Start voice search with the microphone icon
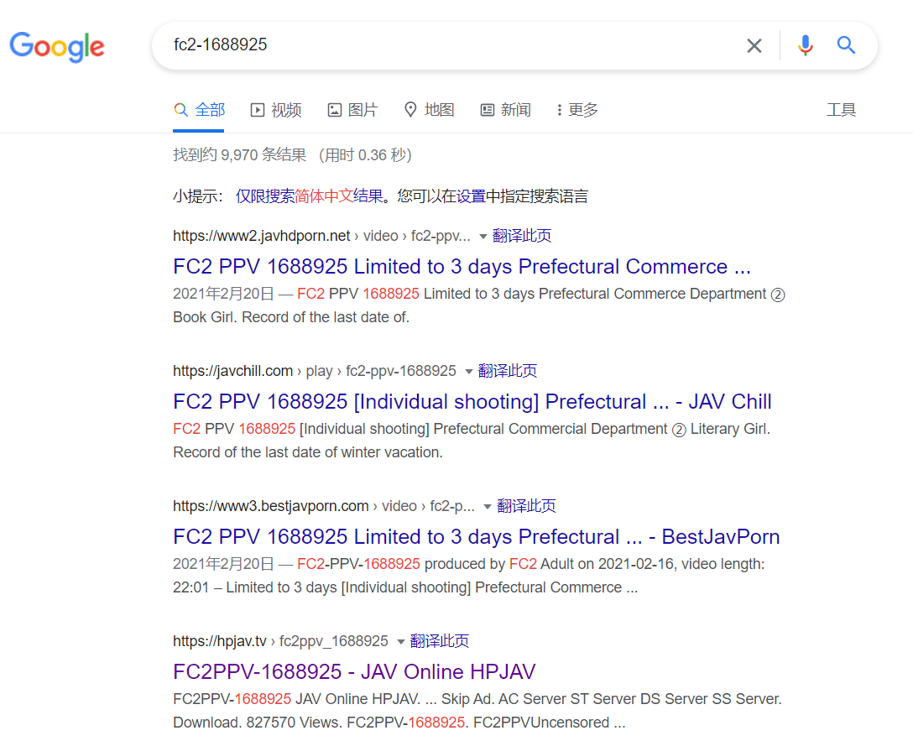Screen dimensions: 913x741 (806, 45)
